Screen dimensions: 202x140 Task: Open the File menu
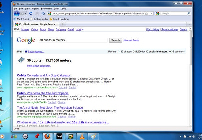15,9
